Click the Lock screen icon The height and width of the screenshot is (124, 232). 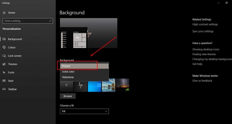click(x=4, y=56)
